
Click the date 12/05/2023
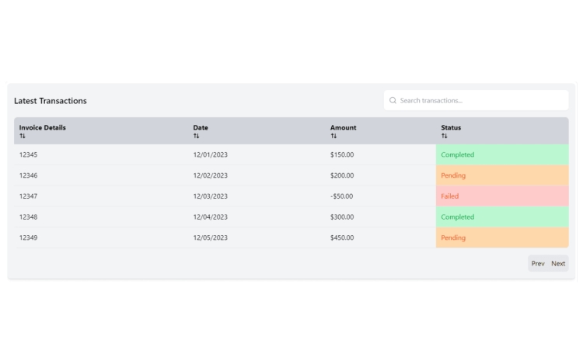pyautogui.click(x=210, y=237)
